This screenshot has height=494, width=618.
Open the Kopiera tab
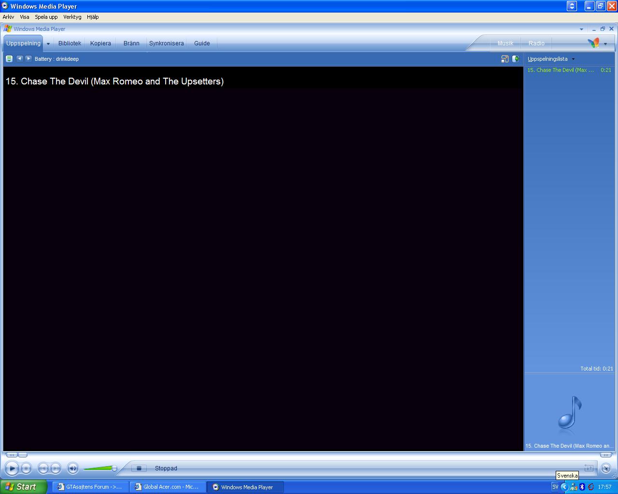tap(100, 43)
